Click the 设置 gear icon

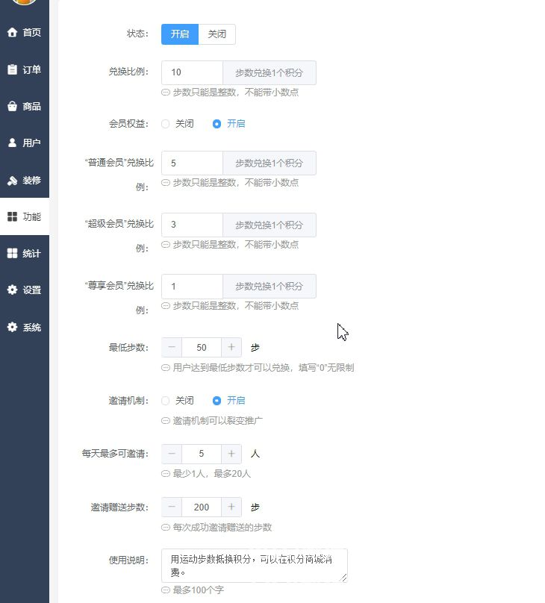tap(12, 290)
